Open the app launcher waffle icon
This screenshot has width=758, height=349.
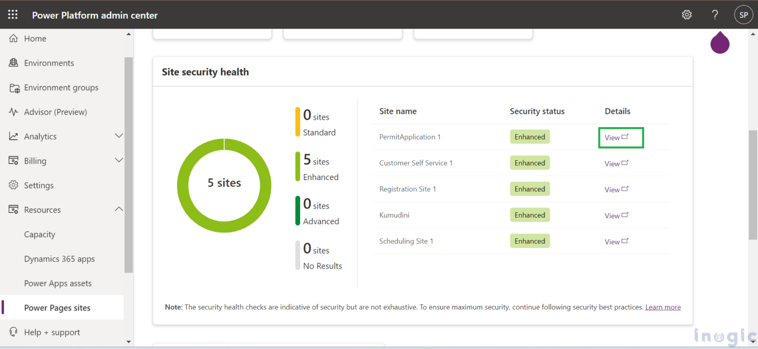pos(13,15)
